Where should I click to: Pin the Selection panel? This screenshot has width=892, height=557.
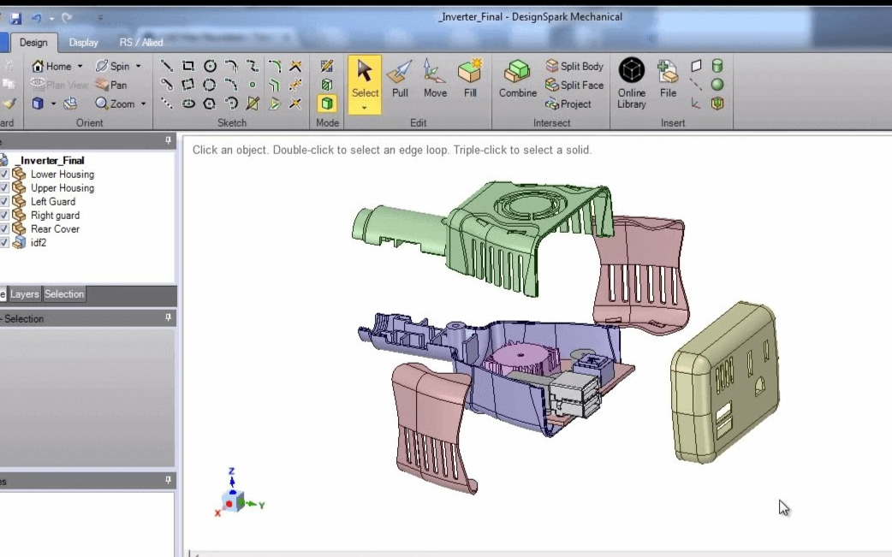click(x=168, y=317)
